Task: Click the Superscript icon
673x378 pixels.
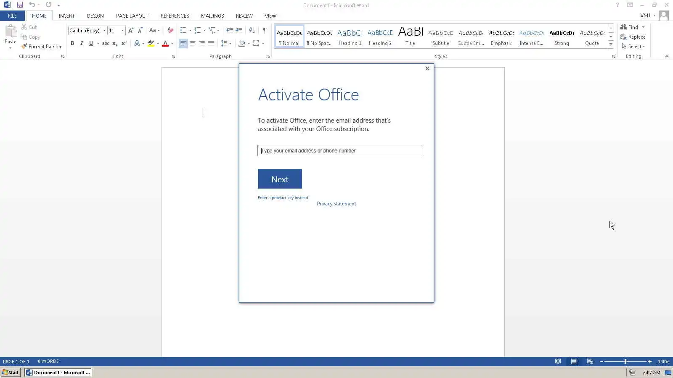Action: (124, 43)
